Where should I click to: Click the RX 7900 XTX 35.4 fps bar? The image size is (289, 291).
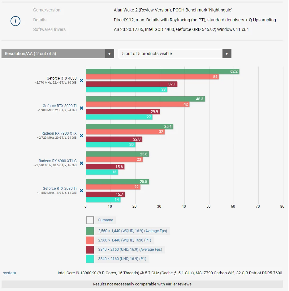coord(129,127)
